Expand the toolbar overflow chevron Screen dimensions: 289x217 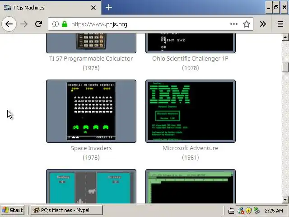pyautogui.click(x=263, y=24)
